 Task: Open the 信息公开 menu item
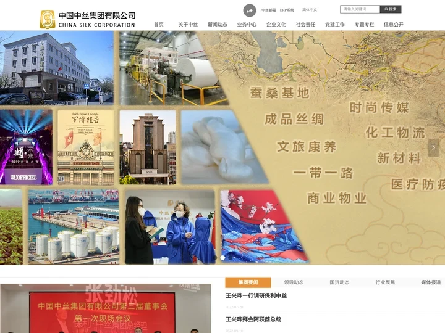[393, 25]
